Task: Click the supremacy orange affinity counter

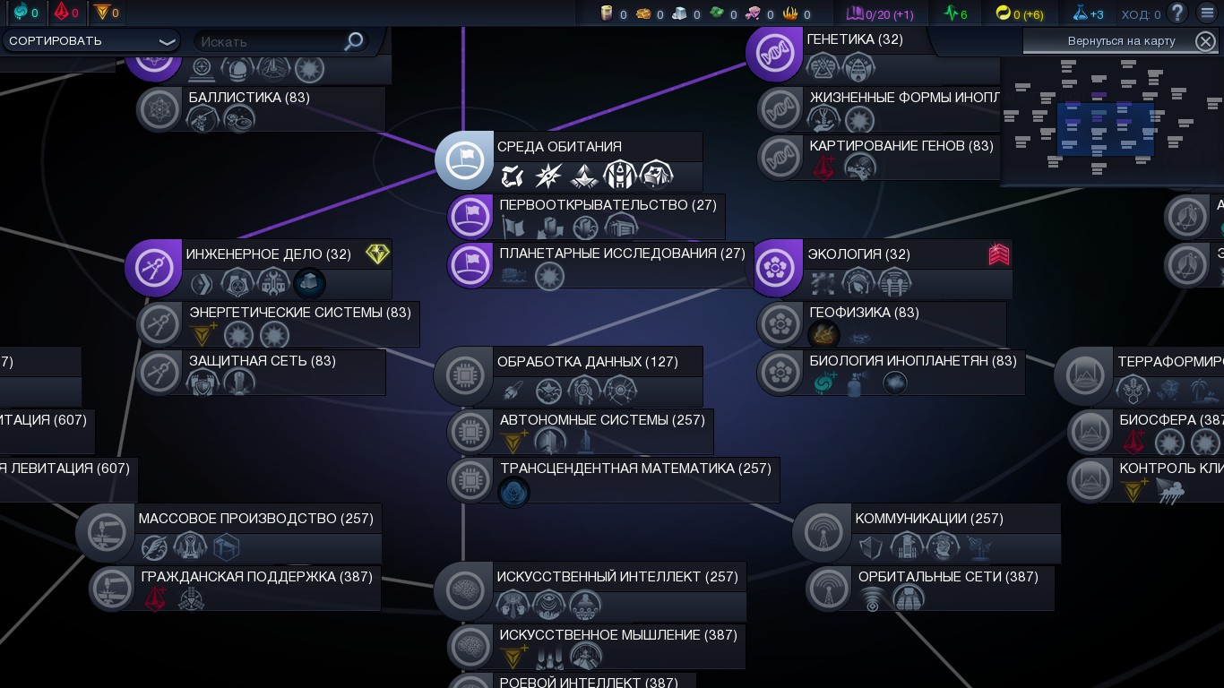Action: [106, 13]
